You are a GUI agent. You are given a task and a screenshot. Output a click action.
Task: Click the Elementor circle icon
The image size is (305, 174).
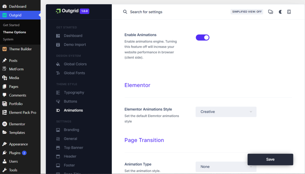4,124
